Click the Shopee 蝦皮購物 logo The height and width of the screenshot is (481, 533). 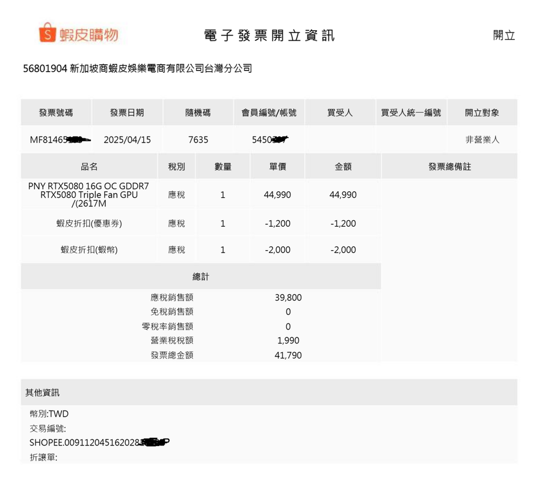[x=79, y=34]
